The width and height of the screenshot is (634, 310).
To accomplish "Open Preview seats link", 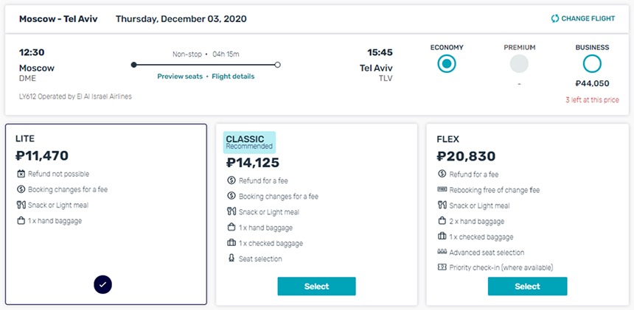I will click(x=180, y=77).
